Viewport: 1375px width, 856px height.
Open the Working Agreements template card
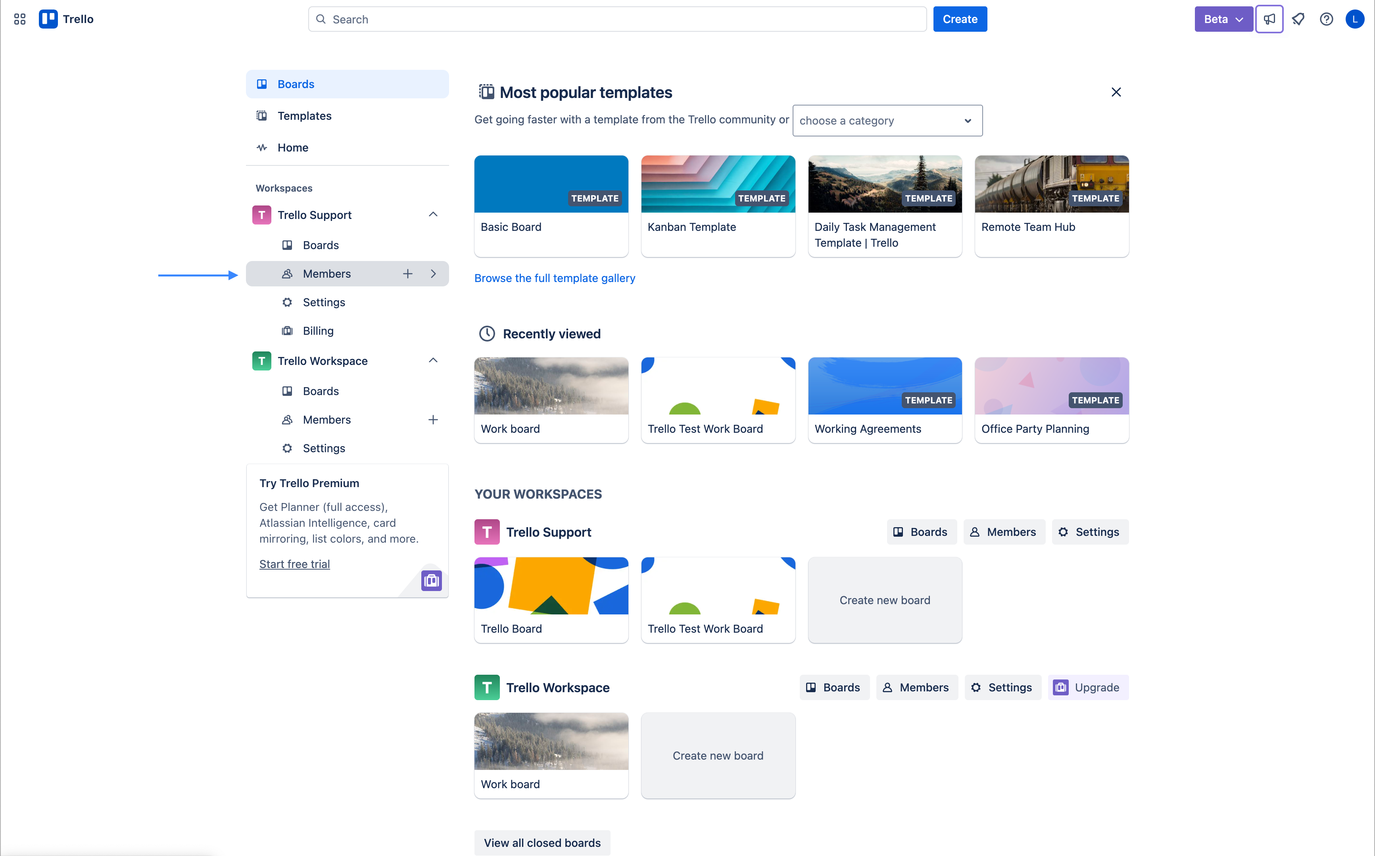pos(885,400)
